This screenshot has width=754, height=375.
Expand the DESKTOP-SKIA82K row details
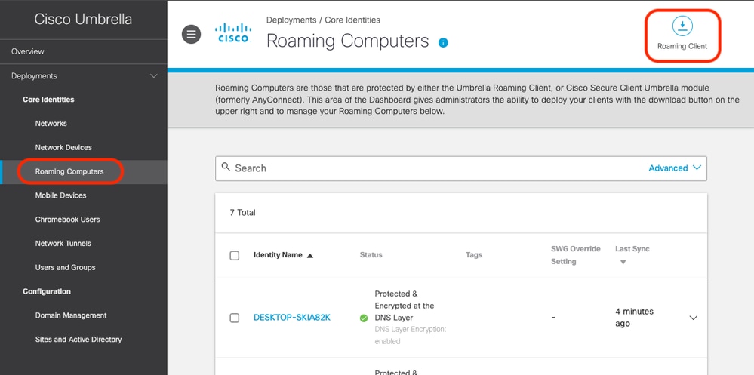click(x=693, y=318)
